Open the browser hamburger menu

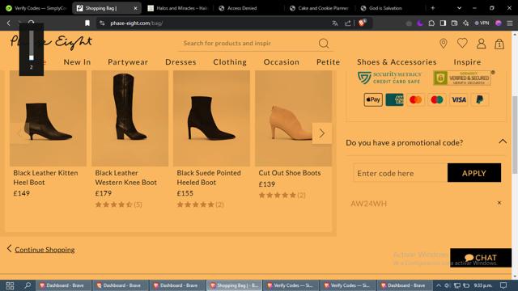coord(510,23)
